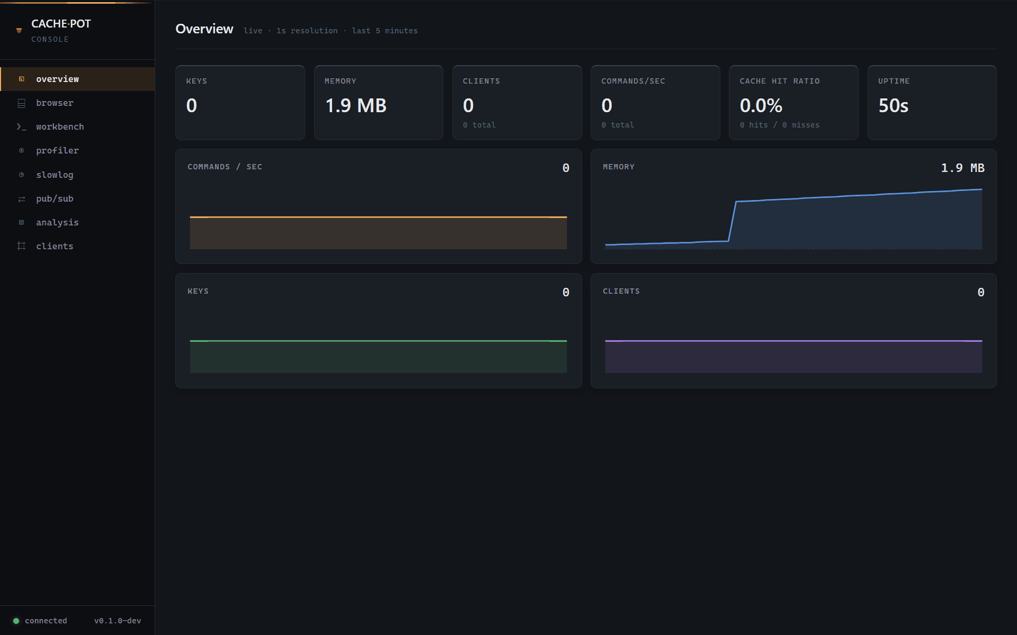Click the browser sidebar icon
The height and width of the screenshot is (635, 1017).
(x=22, y=103)
